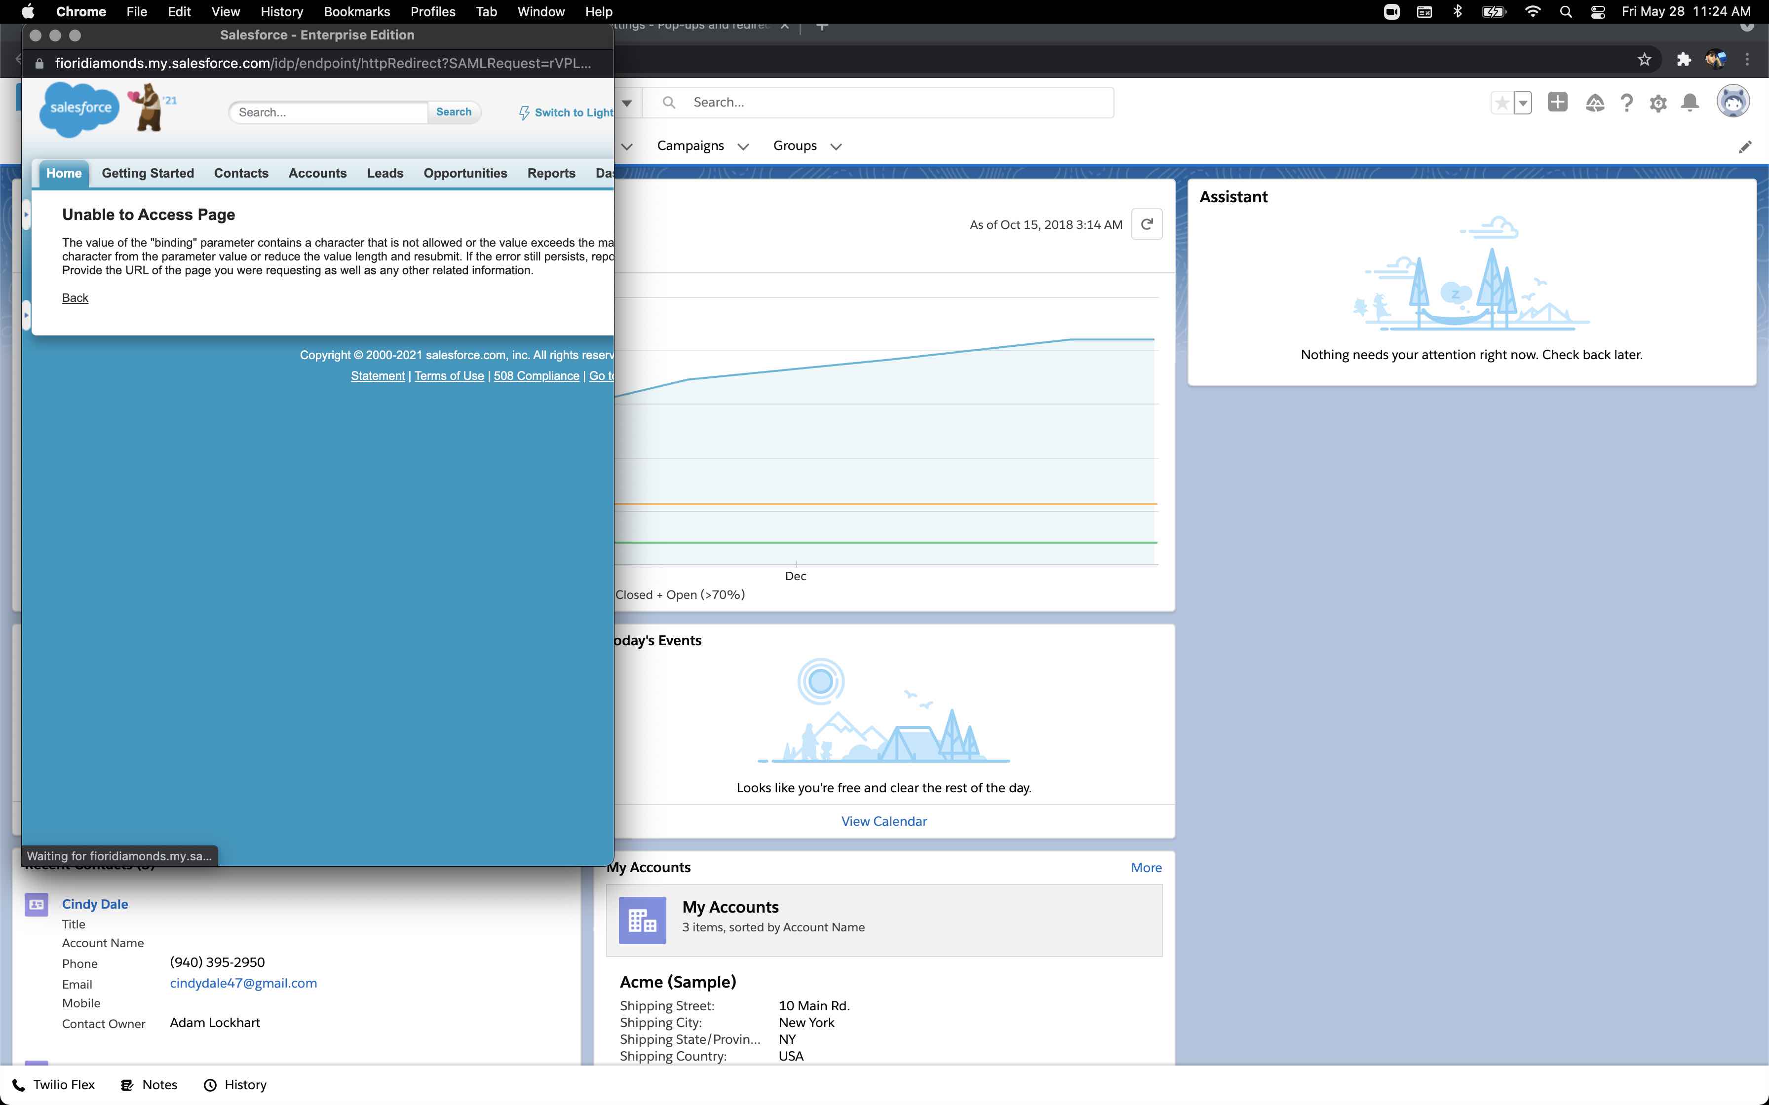The image size is (1769, 1105).
Task: Click the Back link on the error page
Action: [75, 297]
